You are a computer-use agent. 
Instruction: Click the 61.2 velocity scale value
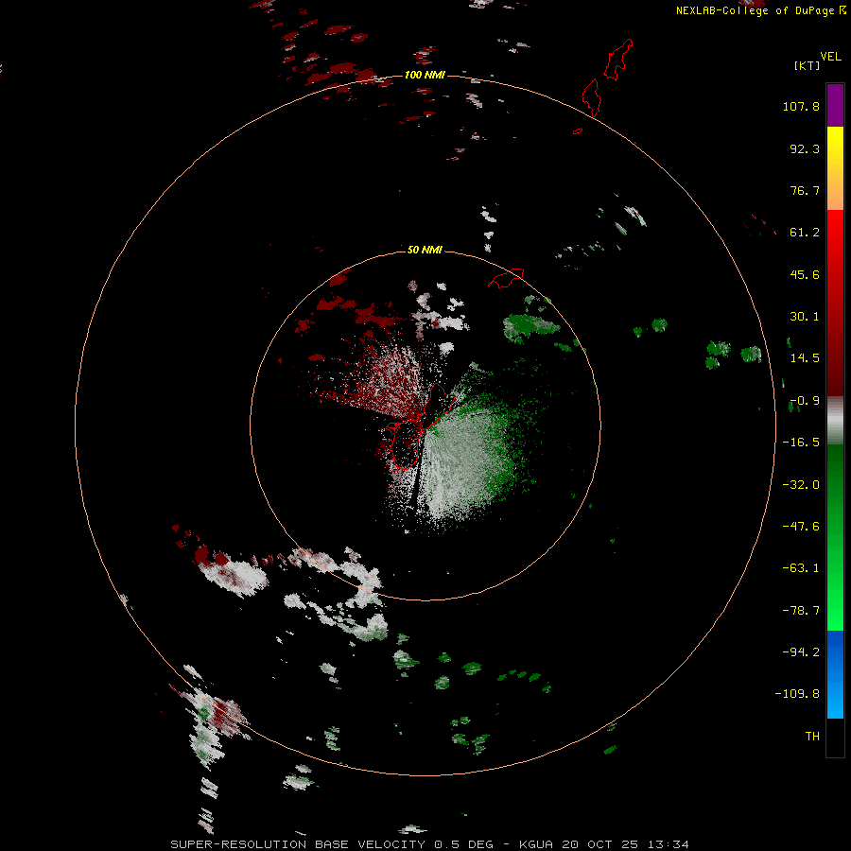(x=805, y=233)
